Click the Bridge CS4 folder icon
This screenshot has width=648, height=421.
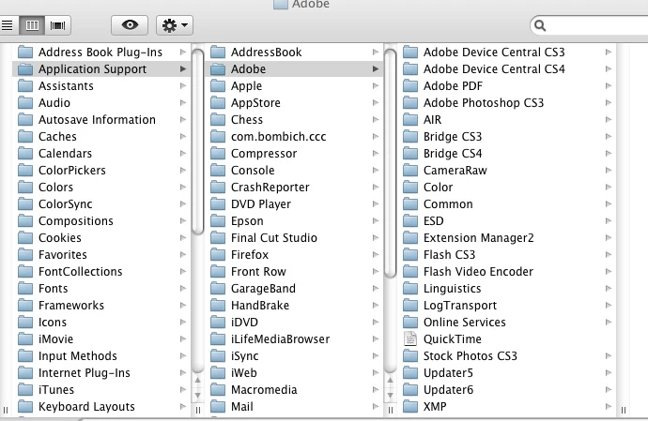(x=410, y=154)
